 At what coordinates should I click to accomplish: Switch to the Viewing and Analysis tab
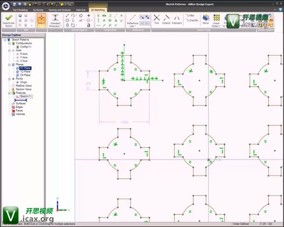click(60, 10)
